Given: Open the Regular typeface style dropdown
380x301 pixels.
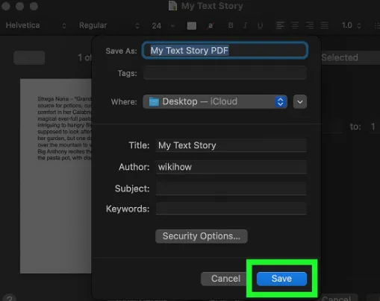Looking at the screenshot, I should tap(109, 25).
